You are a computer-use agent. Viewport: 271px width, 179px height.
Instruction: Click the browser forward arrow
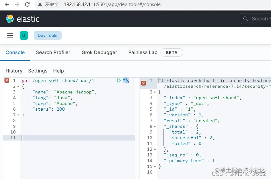click(x=17, y=4)
